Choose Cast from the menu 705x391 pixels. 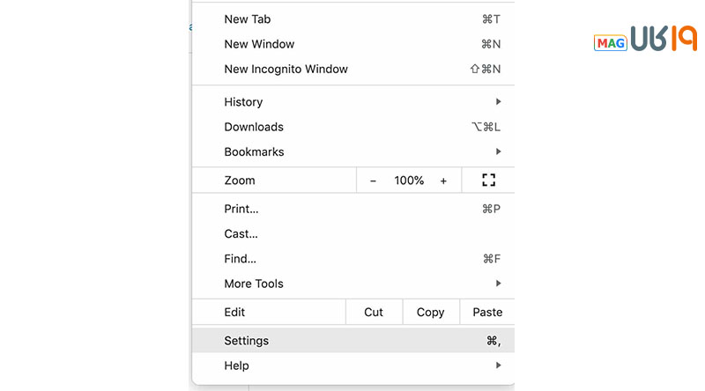(x=241, y=234)
